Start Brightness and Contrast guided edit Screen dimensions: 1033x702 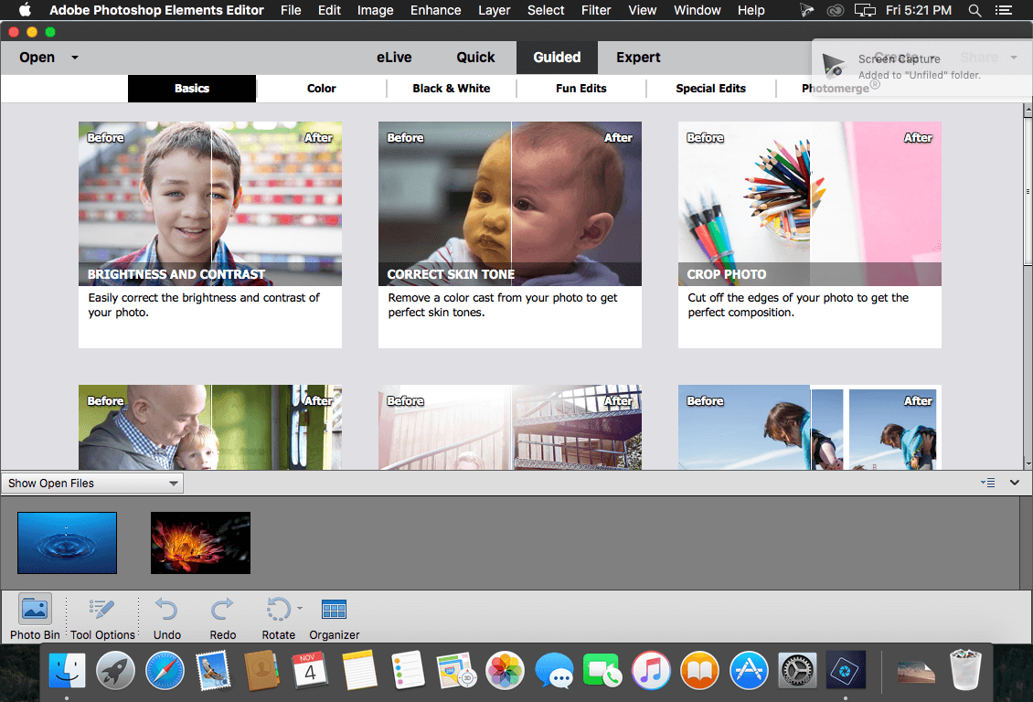point(210,234)
